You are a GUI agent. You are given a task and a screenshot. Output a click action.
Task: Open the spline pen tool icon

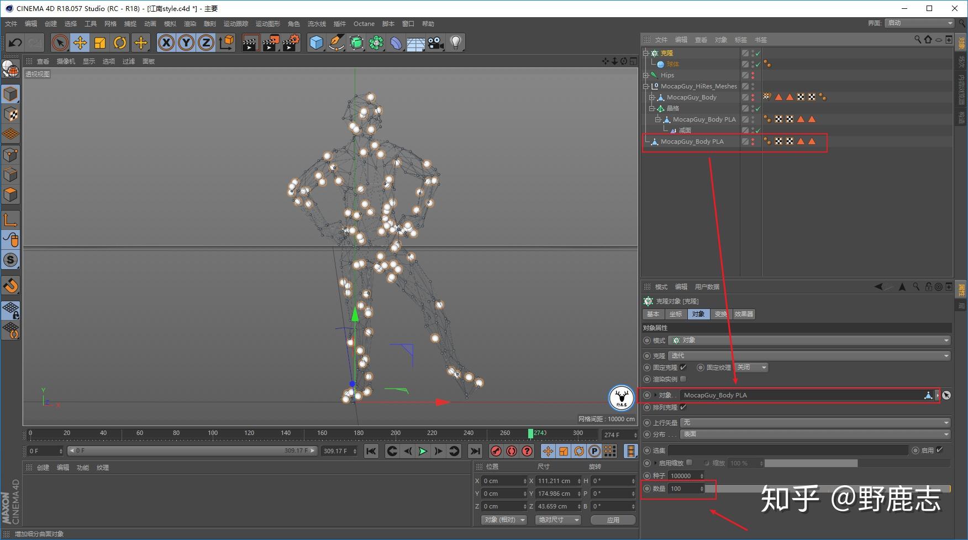[336, 43]
